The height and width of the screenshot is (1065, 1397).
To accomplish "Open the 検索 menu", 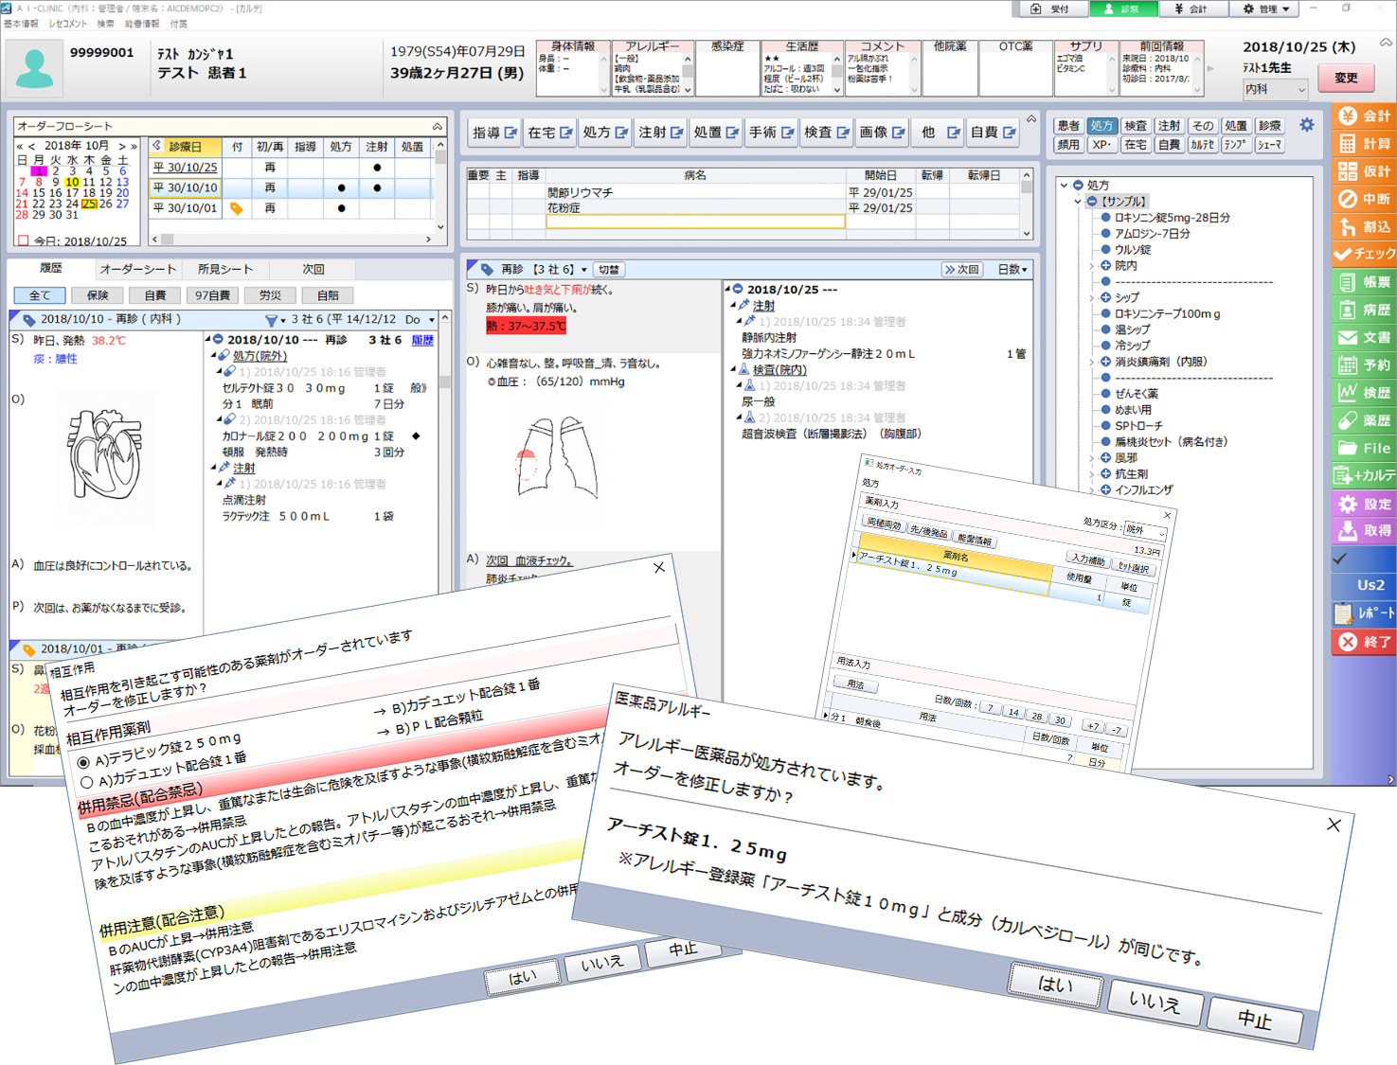I will pos(105,24).
